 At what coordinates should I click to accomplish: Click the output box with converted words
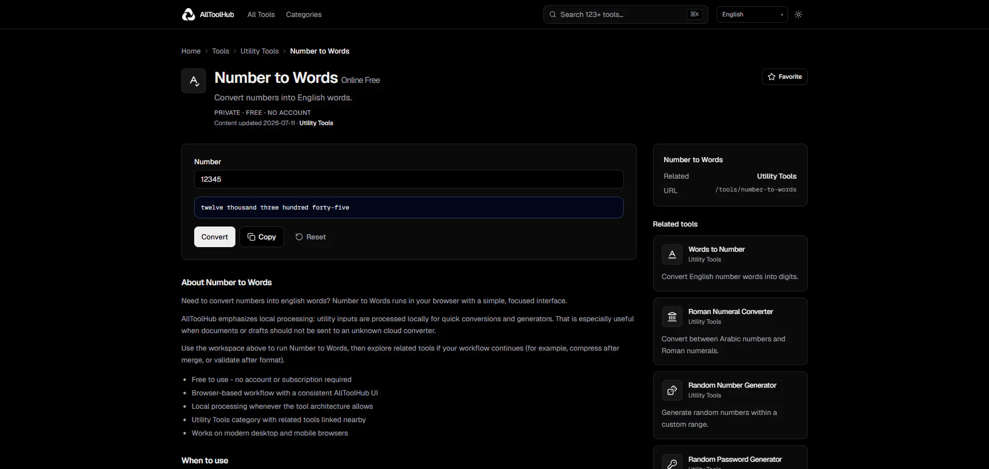pyautogui.click(x=409, y=207)
